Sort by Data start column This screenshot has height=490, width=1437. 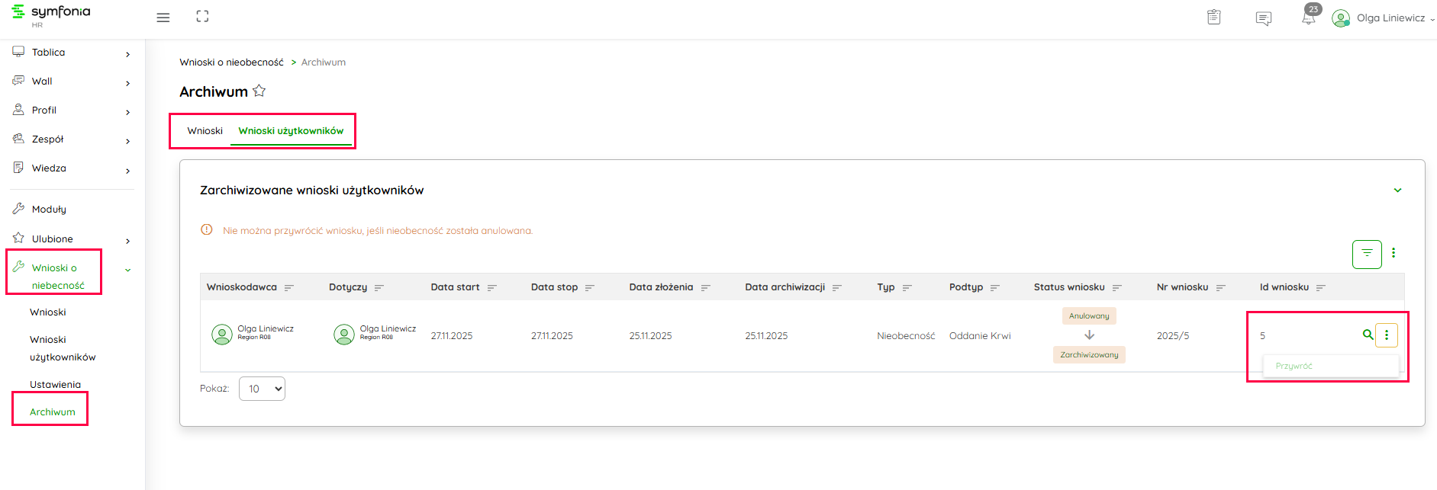492,287
